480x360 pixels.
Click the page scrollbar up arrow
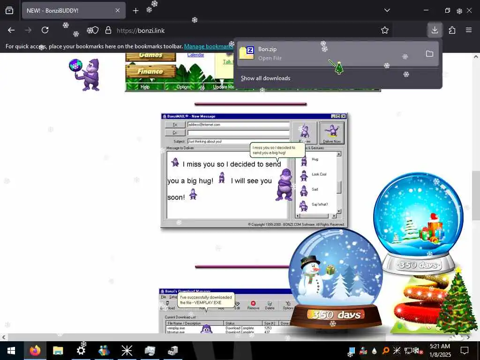pyautogui.click(x=476, y=57)
